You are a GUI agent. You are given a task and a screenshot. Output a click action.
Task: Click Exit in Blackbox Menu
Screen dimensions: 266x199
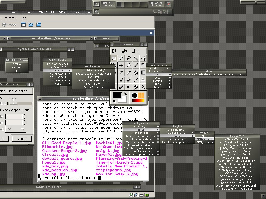(17, 71)
